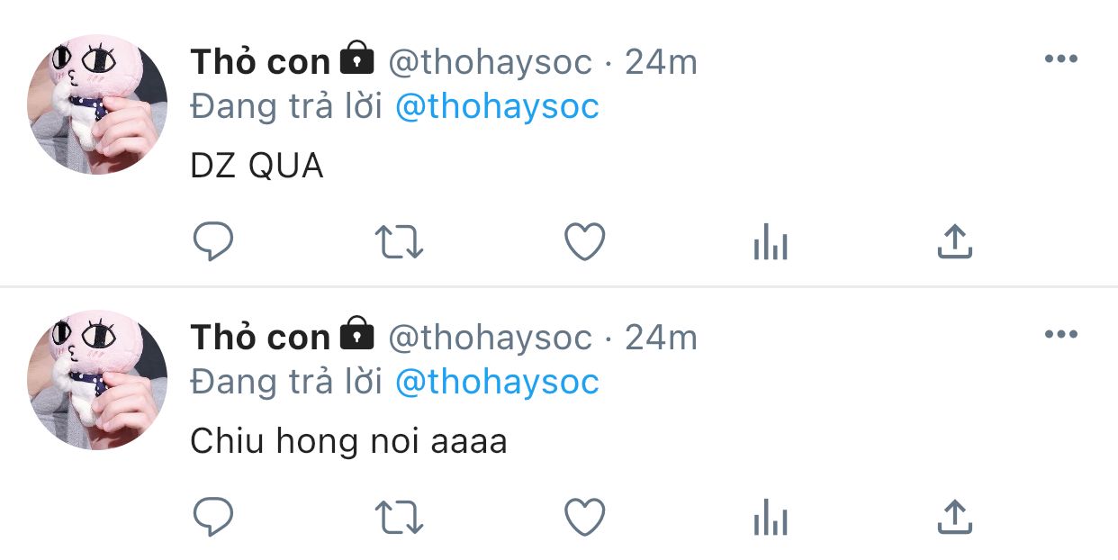Open the avatar on the second tweet

(x=97, y=380)
